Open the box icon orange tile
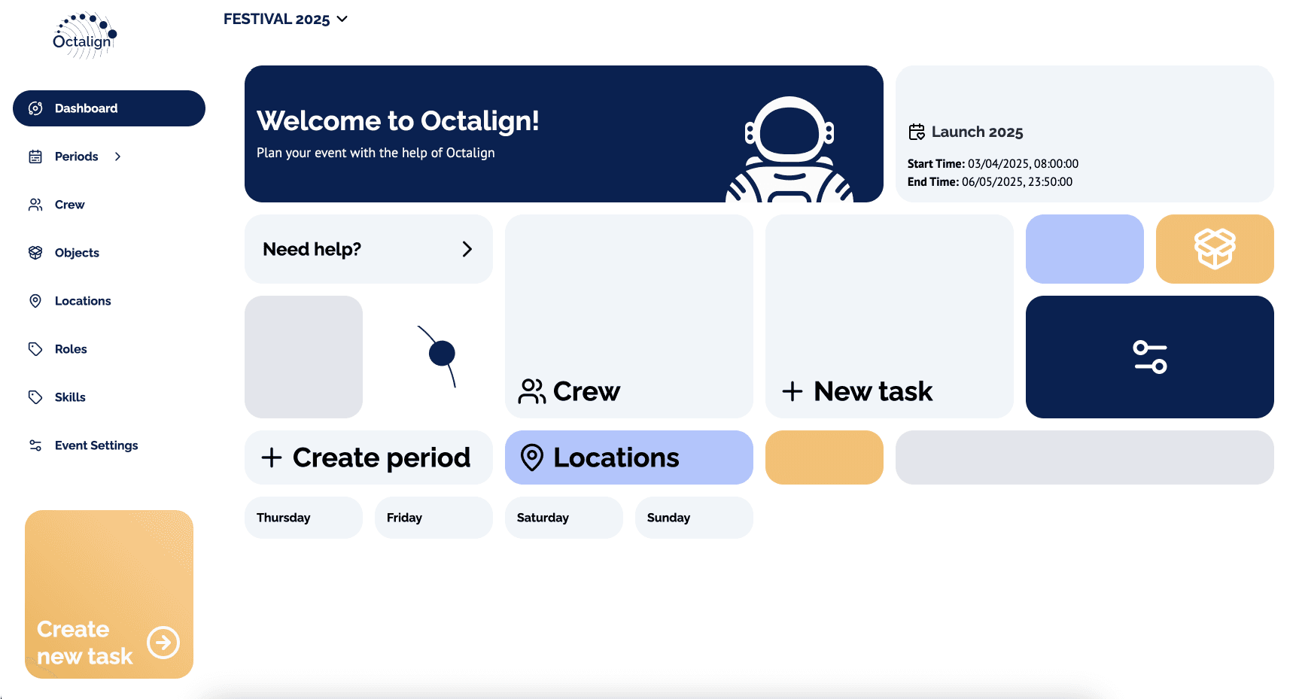Image resolution: width=1299 pixels, height=699 pixels. click(x=1214, y=249)
